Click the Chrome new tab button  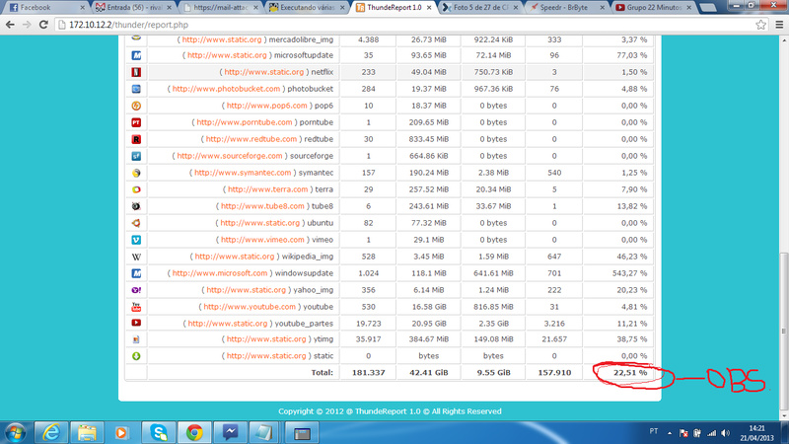[x=708, y=8]
